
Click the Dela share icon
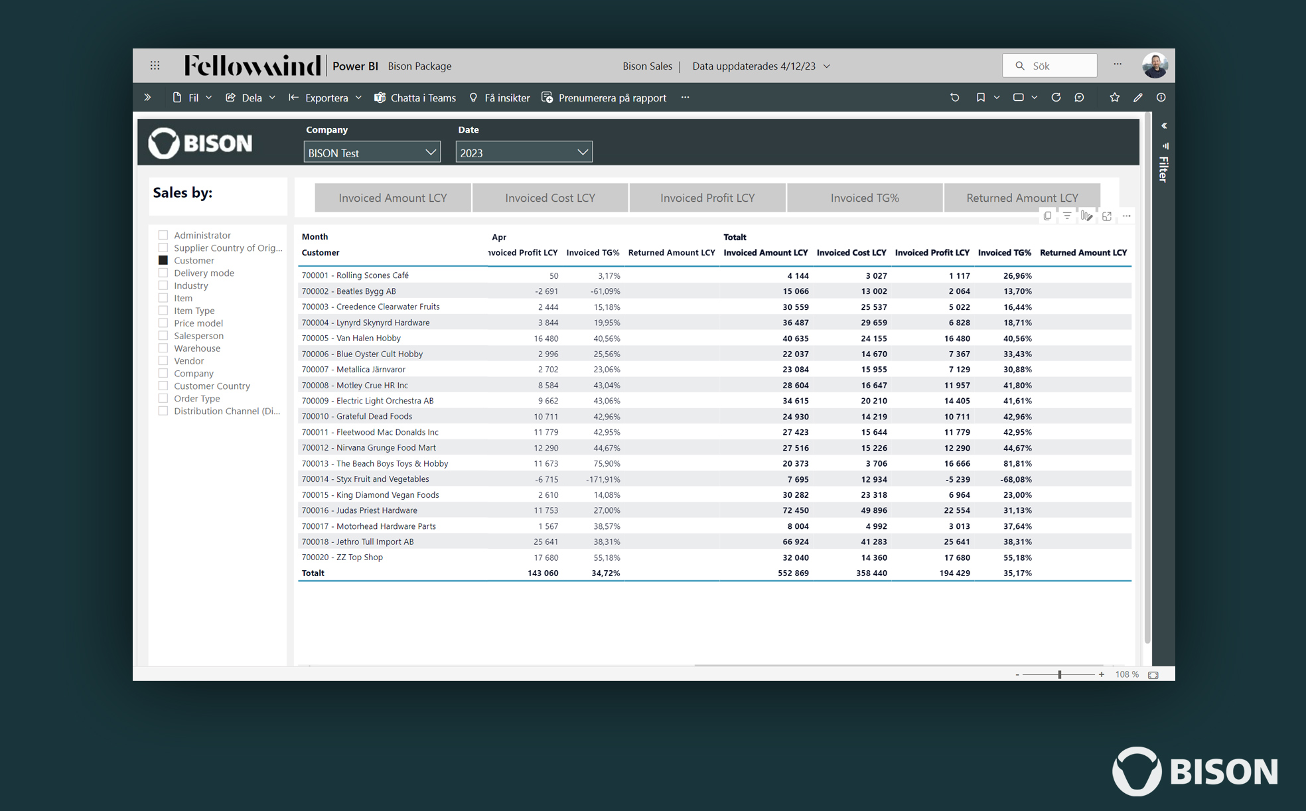coord(230,98)
